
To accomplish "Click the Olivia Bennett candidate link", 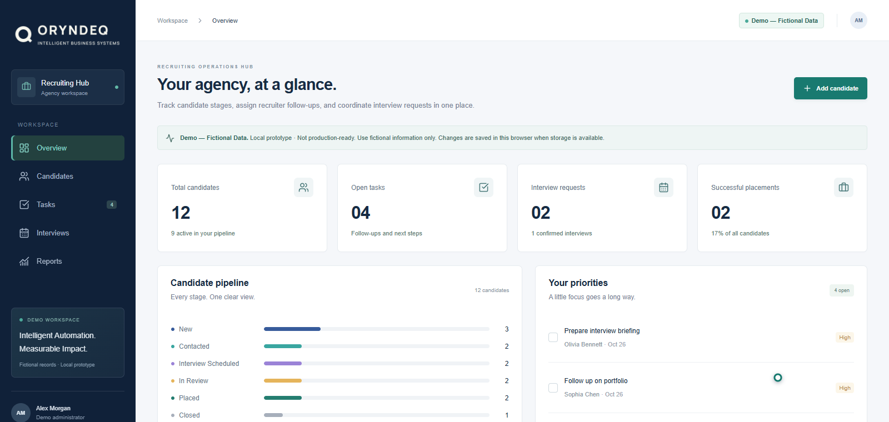I will click(583, 345).
